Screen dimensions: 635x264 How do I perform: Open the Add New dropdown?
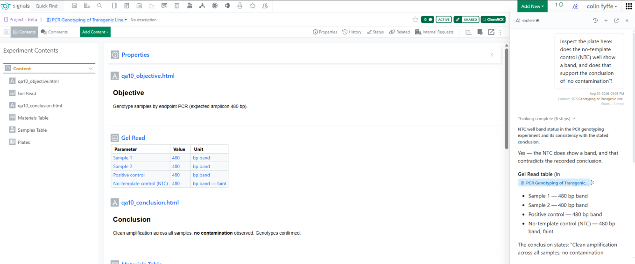532,6
